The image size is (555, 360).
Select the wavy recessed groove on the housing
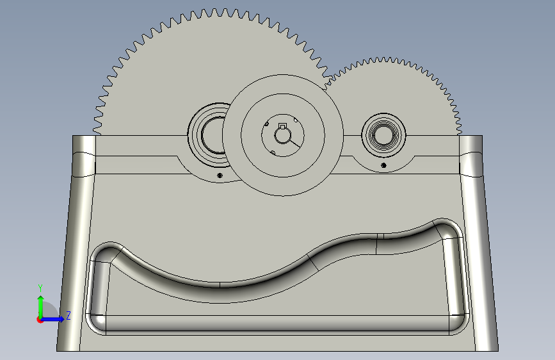pos(277,277)
